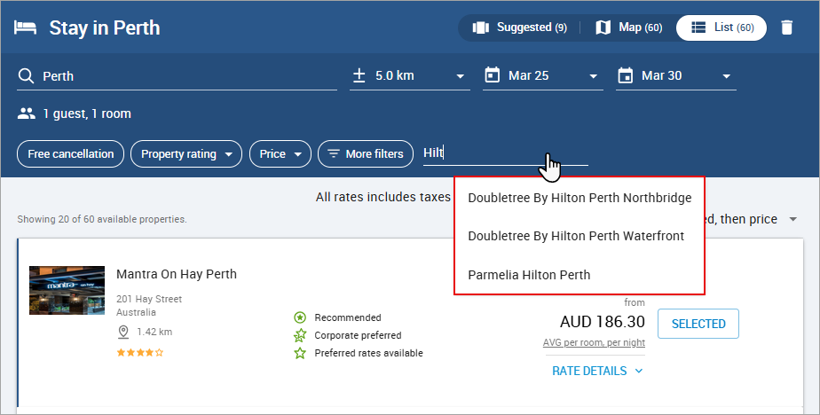The image size is (820, 415).
Task: Open the Property rating dropdown
Action: pyautogui.click(x=186, y=154)
